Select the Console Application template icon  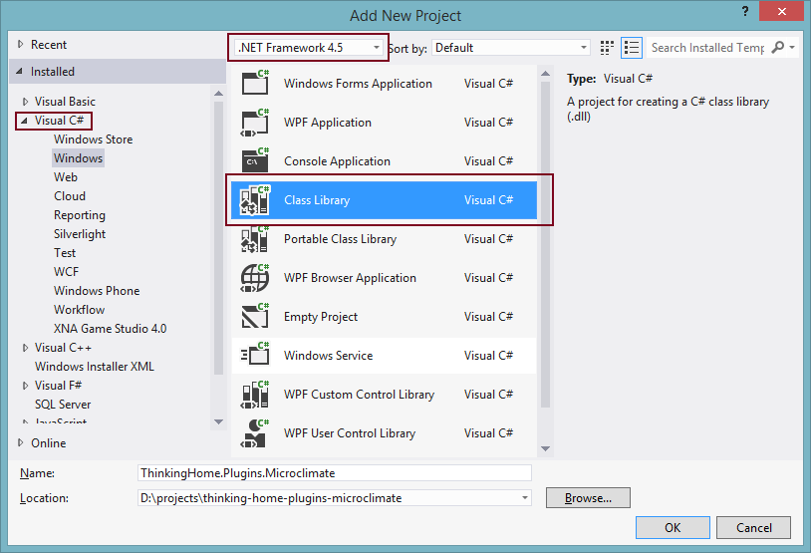click(x=255, y=160)
